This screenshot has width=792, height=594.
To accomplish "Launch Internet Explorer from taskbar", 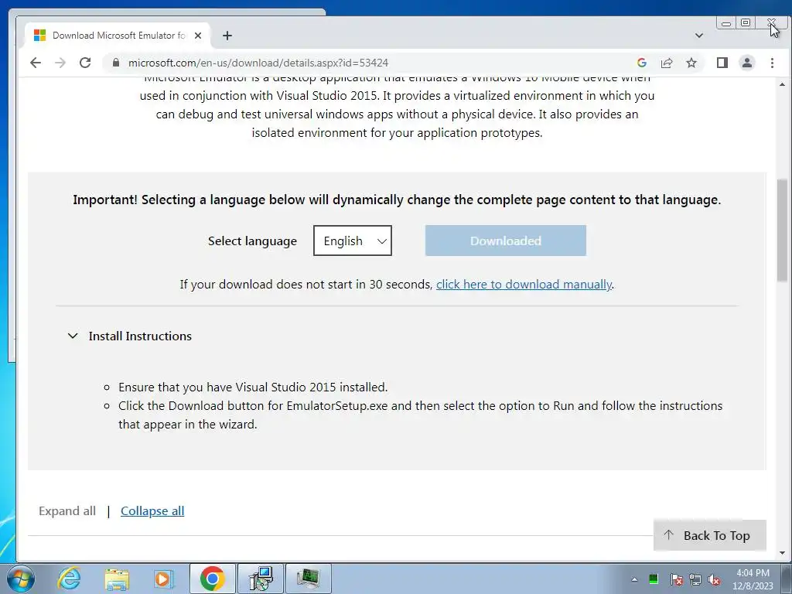I will [69, 579].
